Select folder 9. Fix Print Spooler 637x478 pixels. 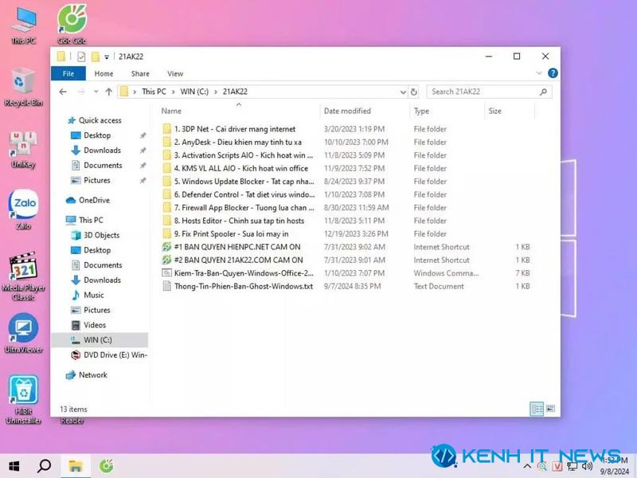tap(231, 233)
